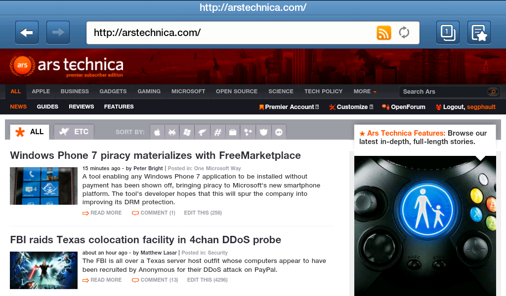Viewport: 506px width, 296px height.
Task: Click EDIT THIS (4296)
Action: (207, 280)
